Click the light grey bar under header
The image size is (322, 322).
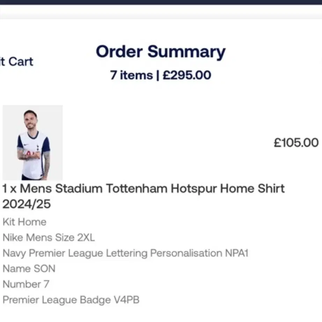(x=161, y=12)
